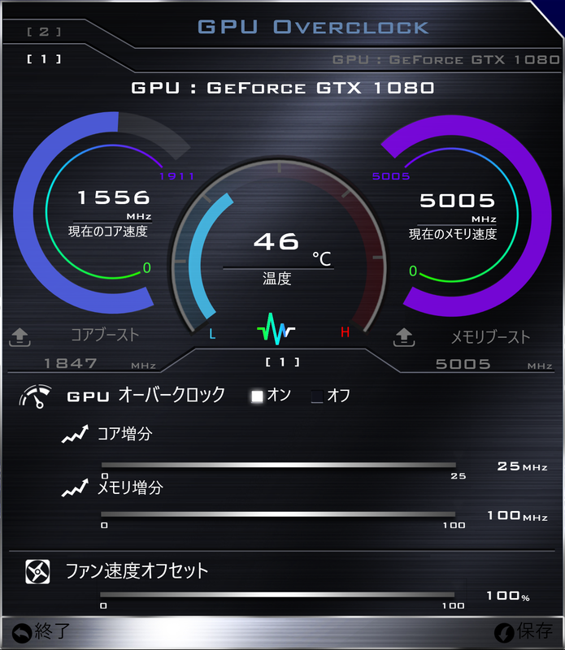Click the memory increment chart icon
The width and height of the screenshot is (565, 650).
click(x=75, y=488)
